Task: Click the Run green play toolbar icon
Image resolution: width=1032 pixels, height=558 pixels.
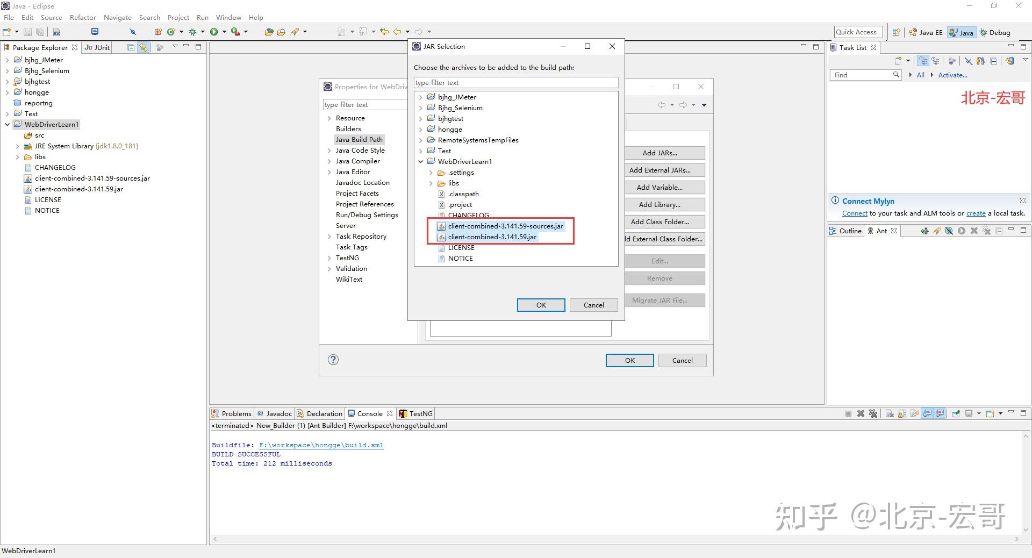Action: [214, 32]
